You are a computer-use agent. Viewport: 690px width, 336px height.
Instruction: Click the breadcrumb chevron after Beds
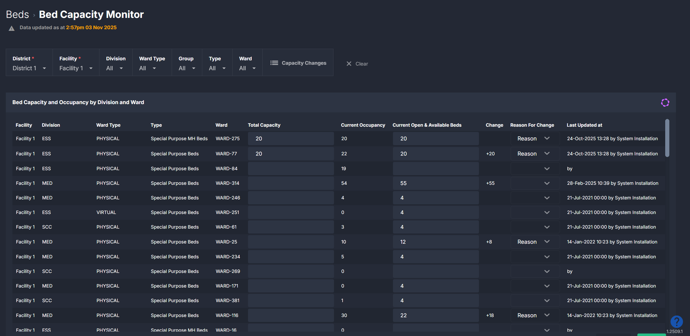(34, 15)
